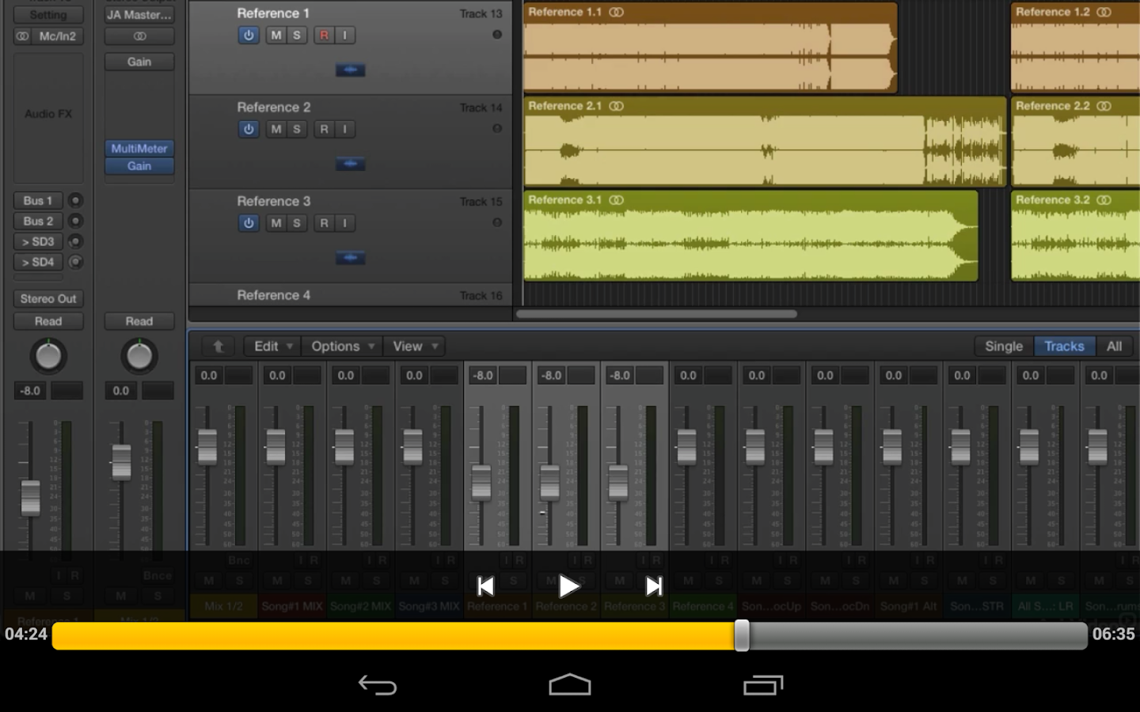1140x712 pixels.
Task: Switch mixer to All view
Action: (x=1114, y=347)
